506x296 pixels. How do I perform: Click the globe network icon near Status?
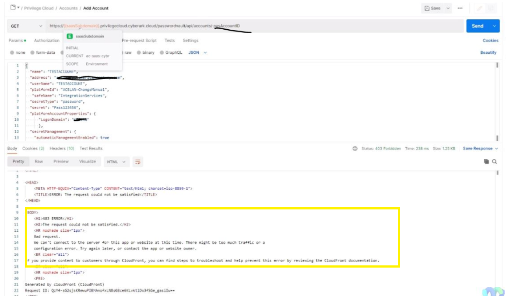355,149
